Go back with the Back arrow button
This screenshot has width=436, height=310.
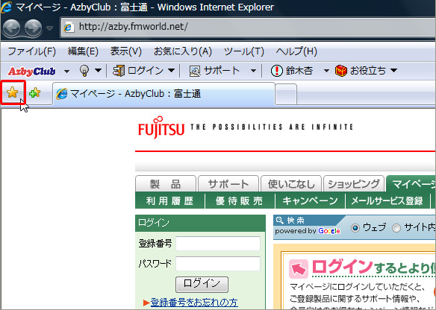click(x=11, y=28)
